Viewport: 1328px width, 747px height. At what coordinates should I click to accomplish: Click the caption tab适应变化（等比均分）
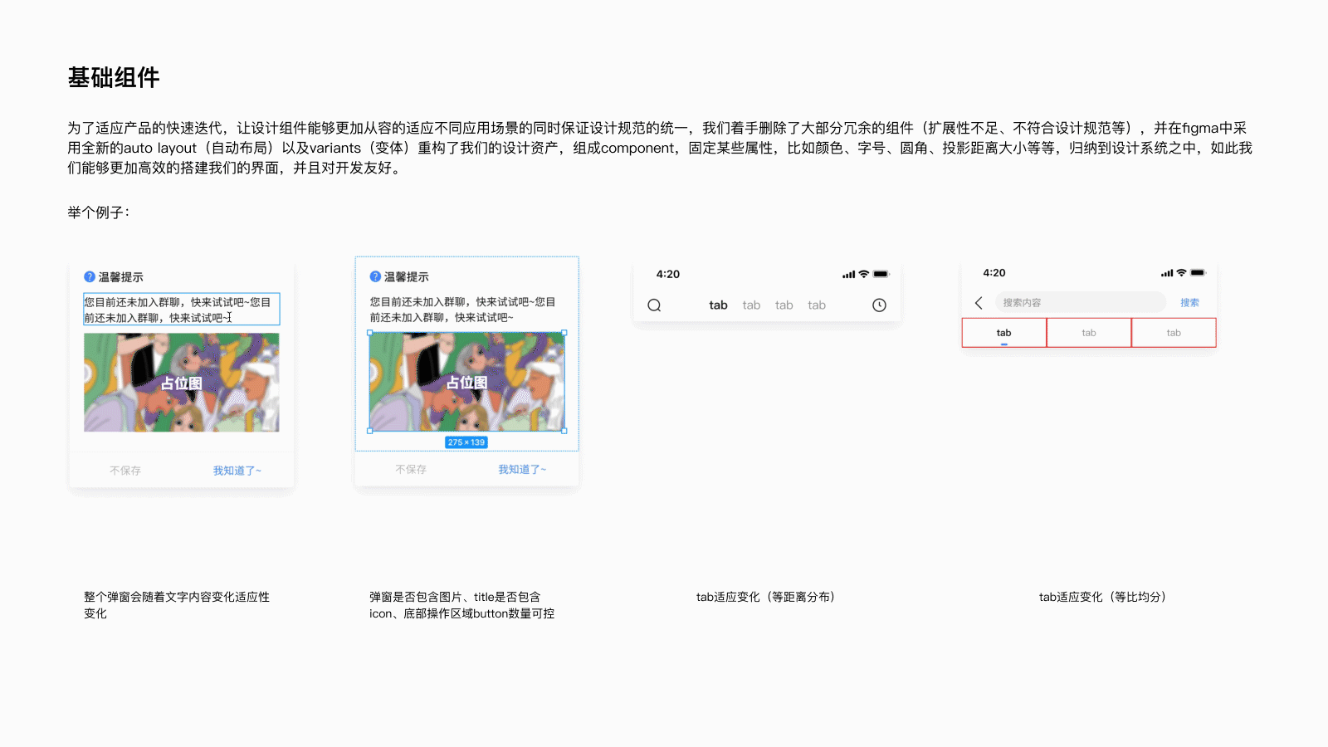pyautogui.click(x=1103, y=597)
